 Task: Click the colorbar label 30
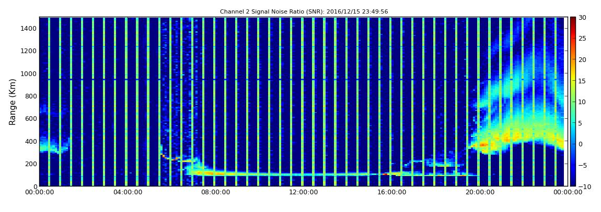point(582,17)
